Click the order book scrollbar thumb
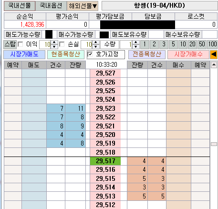 click(214, 144)
